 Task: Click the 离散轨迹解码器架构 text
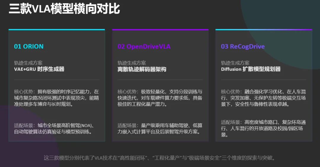pos(142,69)
